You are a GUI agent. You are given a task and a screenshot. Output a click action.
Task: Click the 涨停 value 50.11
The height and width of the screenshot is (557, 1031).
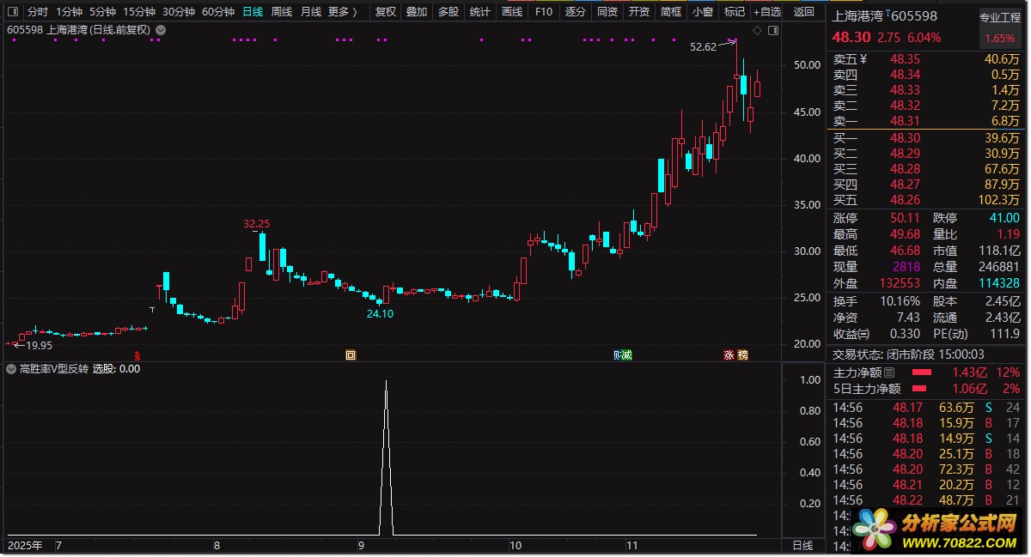pos(906,218)
